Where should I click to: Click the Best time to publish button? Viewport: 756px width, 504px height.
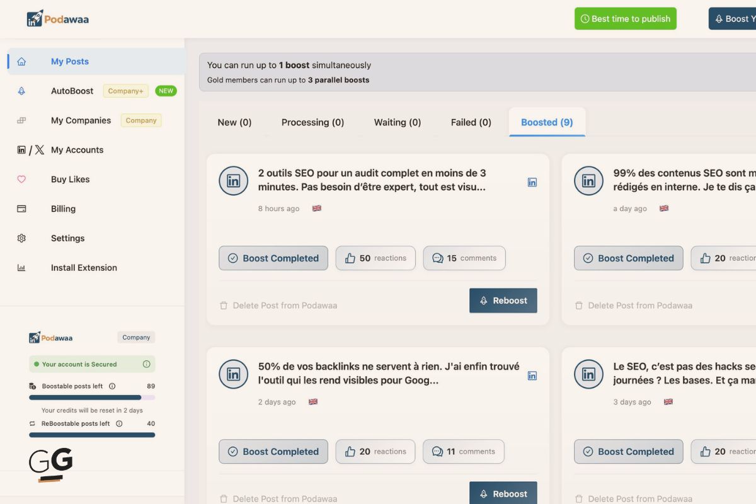pyautogui.click(x=625, y=19)
